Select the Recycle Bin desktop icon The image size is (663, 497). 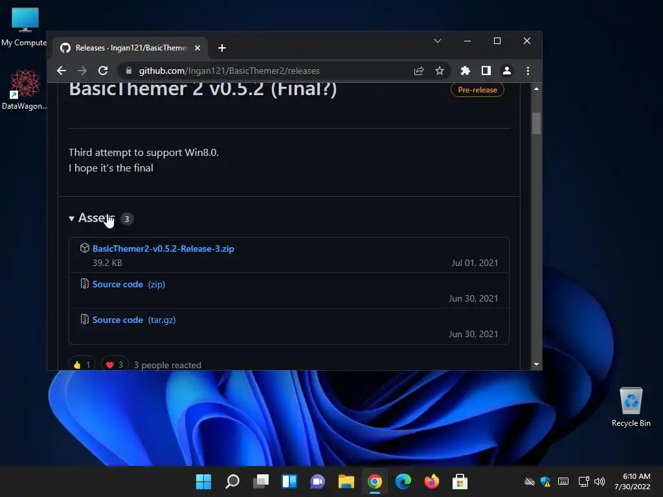(631, 406)
